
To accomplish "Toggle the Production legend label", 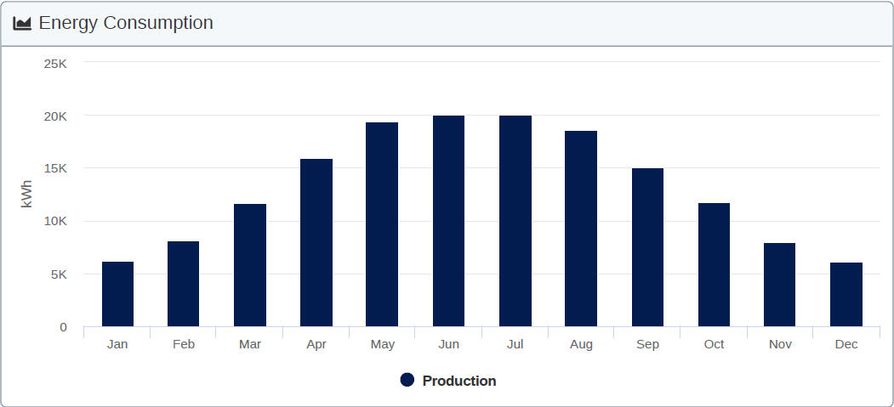I will click(x=458, y=381).
